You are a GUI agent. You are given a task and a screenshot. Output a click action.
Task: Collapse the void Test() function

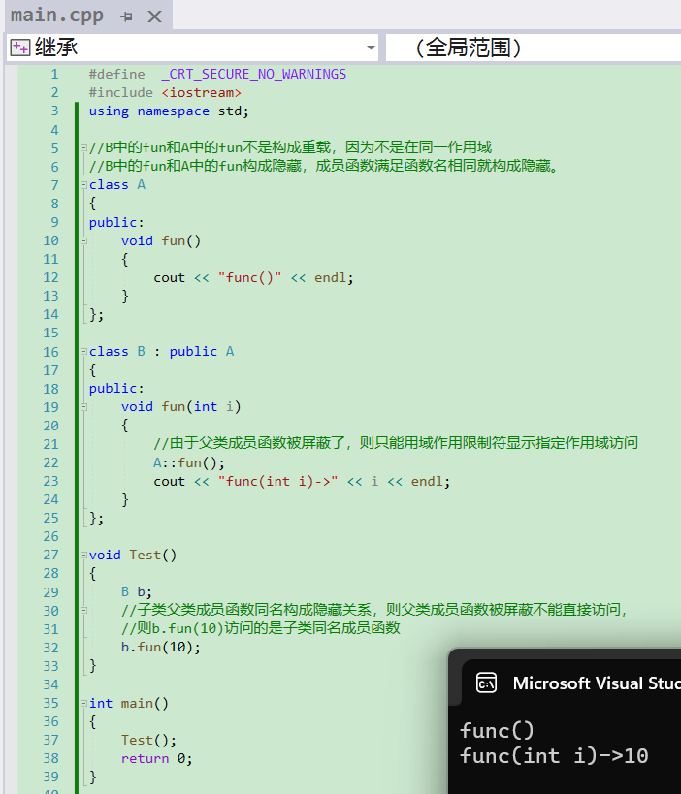point(83,555)
